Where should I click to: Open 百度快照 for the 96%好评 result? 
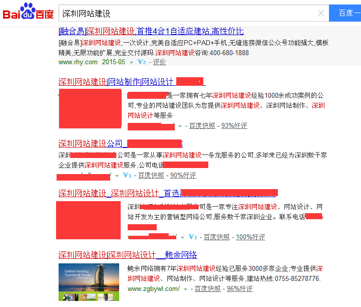[207, 288]
